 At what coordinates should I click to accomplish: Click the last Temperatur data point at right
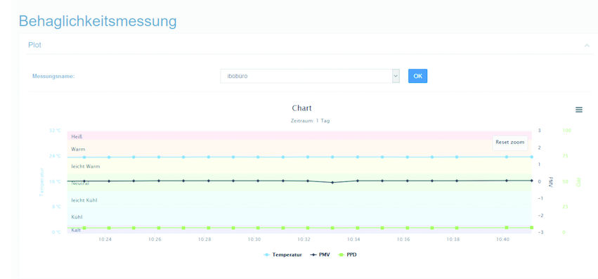click(531, 157)
